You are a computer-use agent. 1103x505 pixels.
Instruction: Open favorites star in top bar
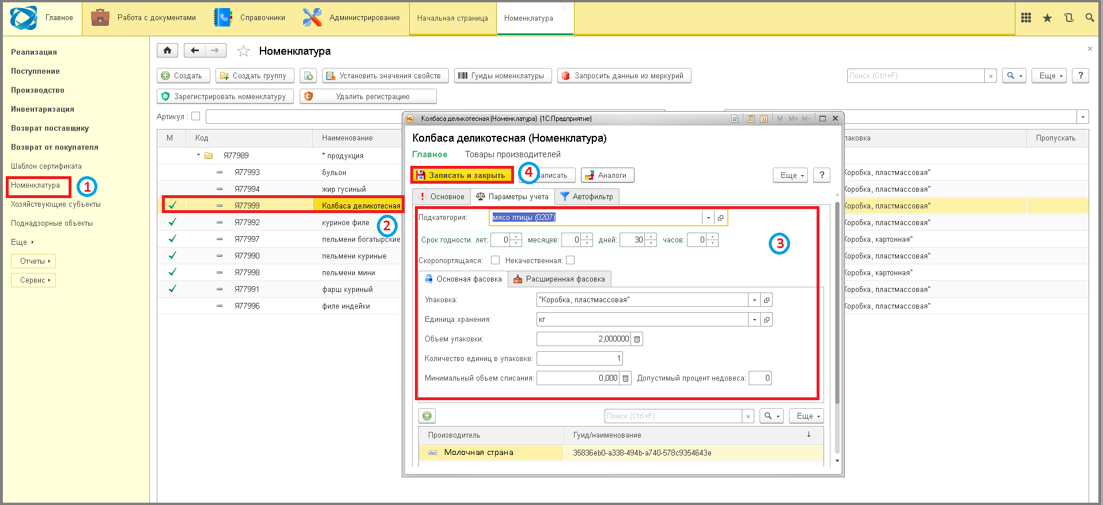click(1047, 18)
